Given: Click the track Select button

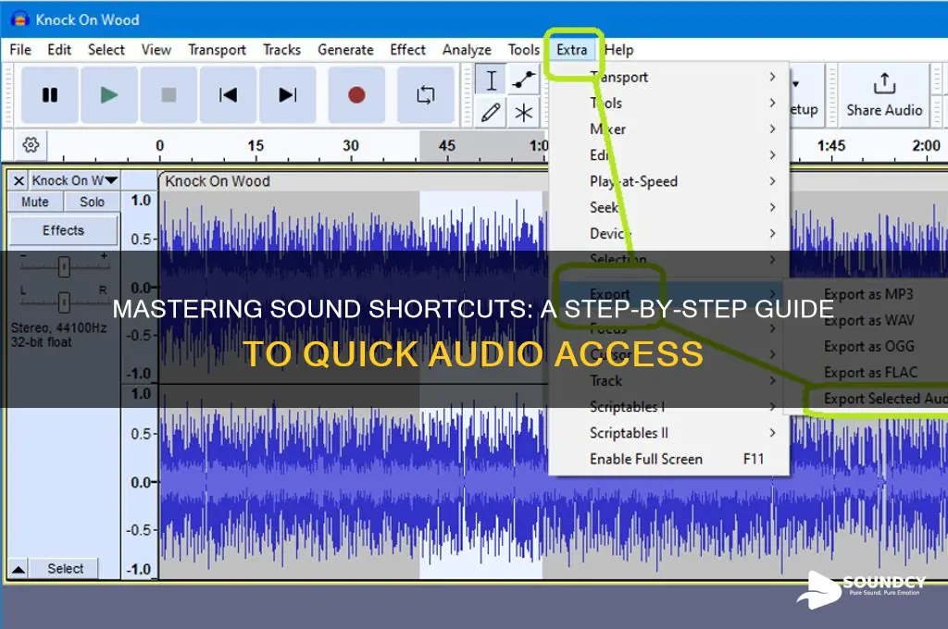Looking at the screenshot, I should coord(66,569).
